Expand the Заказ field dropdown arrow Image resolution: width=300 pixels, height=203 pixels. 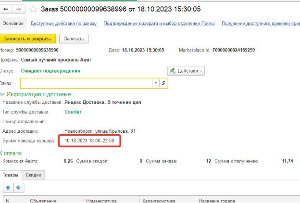(155, 83)
